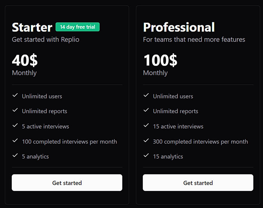263x208 pixels.
Task: Click the checkmark beside Professional's Unlimited users
Action: click(146, 95)
